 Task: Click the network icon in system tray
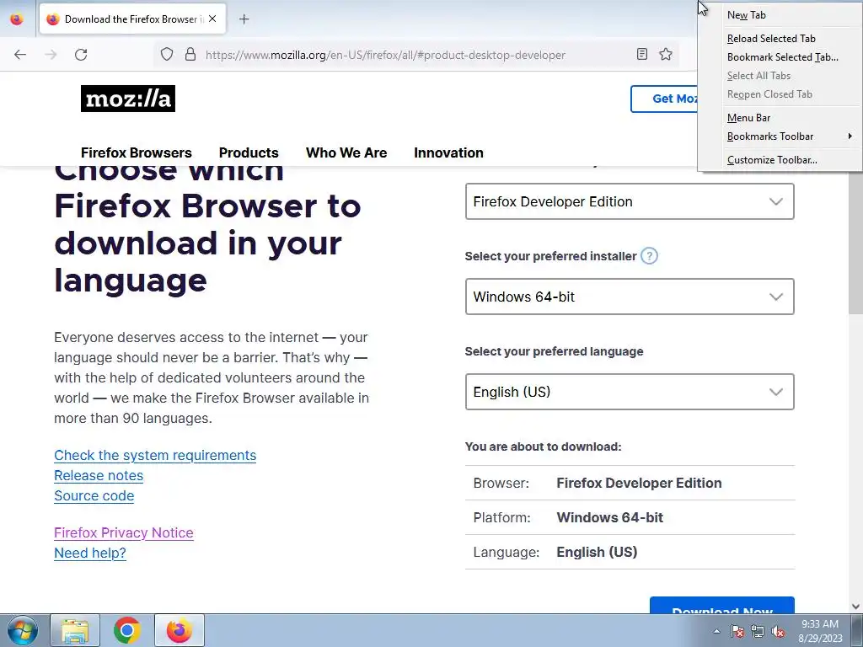758,631
